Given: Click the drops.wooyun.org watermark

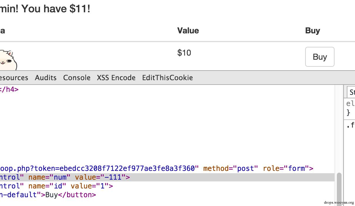Looking at the screenshot, I should (x=339, y=202).
